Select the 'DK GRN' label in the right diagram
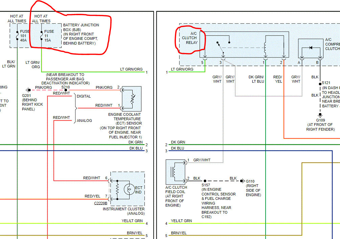This screenshot has width=340, height=239. coord(178,142)
